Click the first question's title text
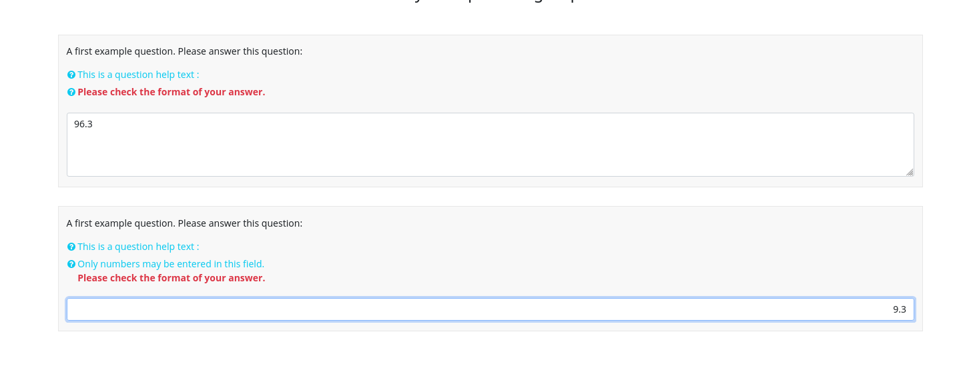Image resolution: width=963 pixels, height=368 pixels. click(184, 51)
